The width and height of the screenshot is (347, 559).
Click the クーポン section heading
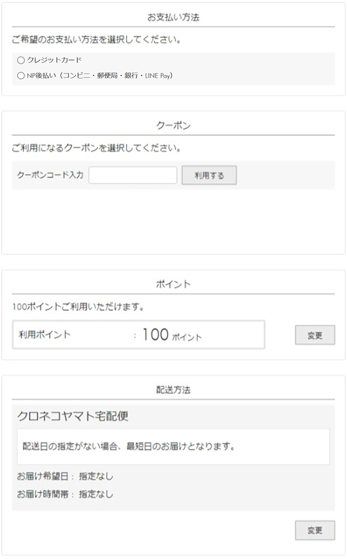(173, 126)
